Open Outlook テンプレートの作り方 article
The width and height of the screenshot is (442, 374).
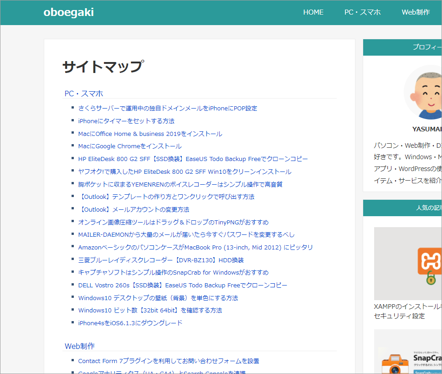(x=166, y=197)
